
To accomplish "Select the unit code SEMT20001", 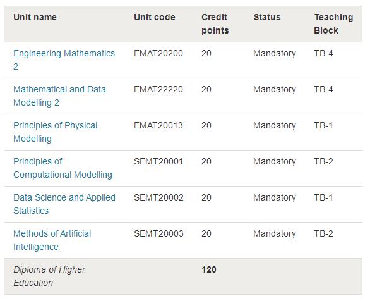I will coord(158,162).
